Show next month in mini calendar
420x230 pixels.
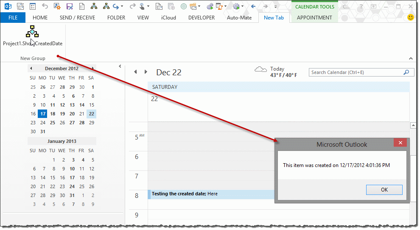(x=93, y=68)
